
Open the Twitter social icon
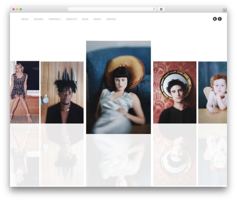(215, 19)
